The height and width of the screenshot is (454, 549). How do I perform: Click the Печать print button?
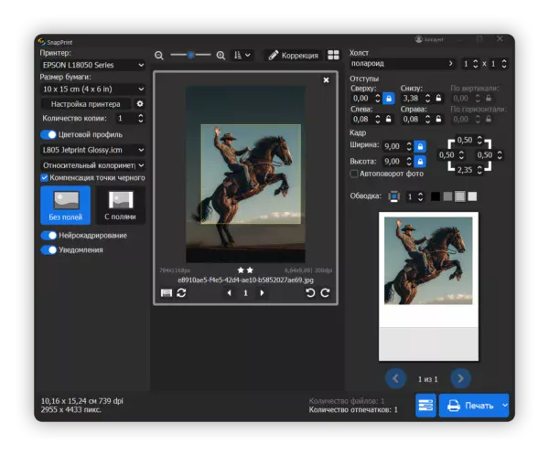[x=470, y=406]
